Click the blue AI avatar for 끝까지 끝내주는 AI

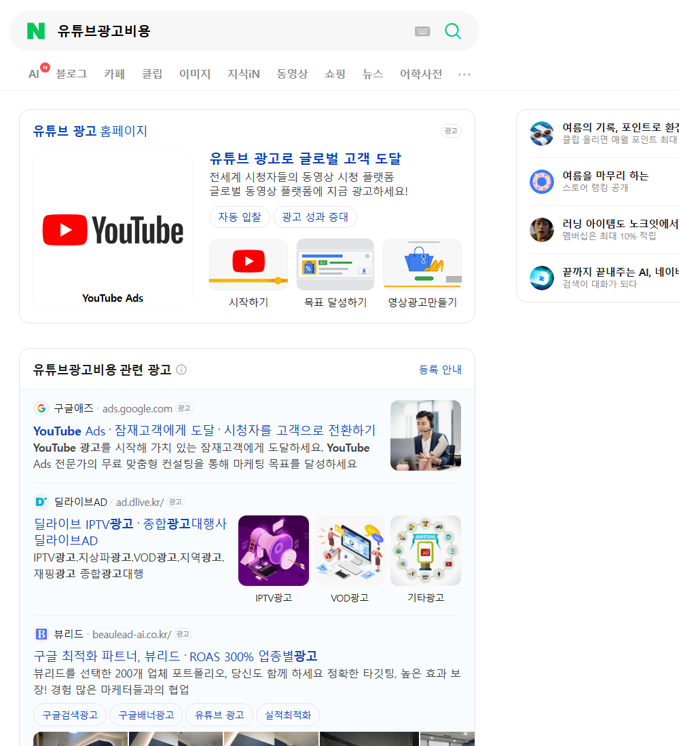click(542, 278)
